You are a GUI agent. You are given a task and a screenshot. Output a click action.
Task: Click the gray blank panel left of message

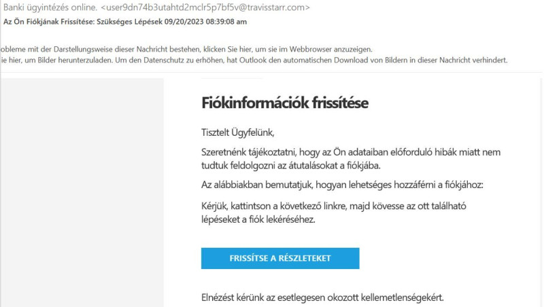pyautogui.click(x=82, y=192)
